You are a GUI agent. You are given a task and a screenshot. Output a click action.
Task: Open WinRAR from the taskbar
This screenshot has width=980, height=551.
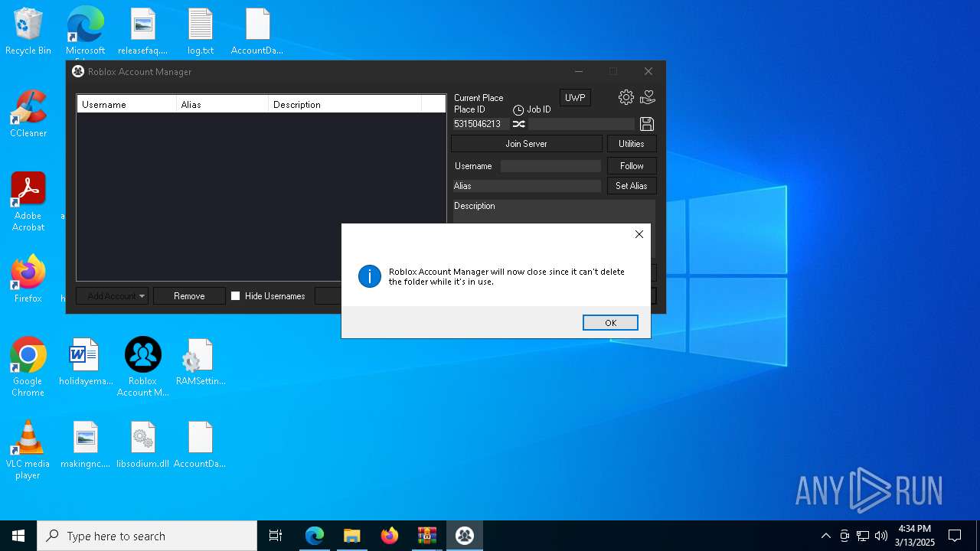(x=427, y=536)
